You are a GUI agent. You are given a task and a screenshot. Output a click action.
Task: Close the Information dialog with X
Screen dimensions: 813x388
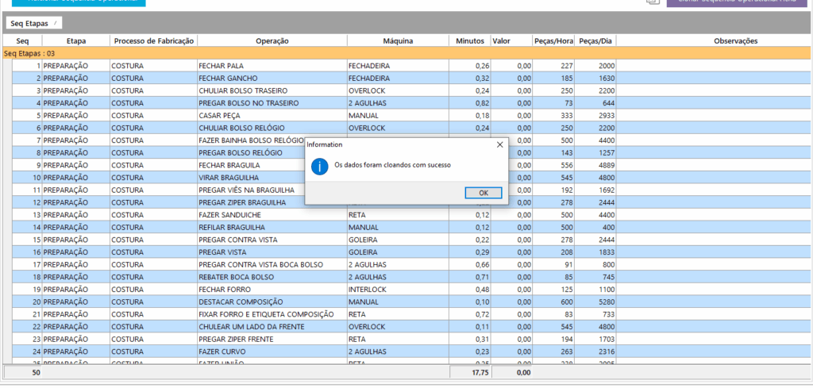(499, 144)
